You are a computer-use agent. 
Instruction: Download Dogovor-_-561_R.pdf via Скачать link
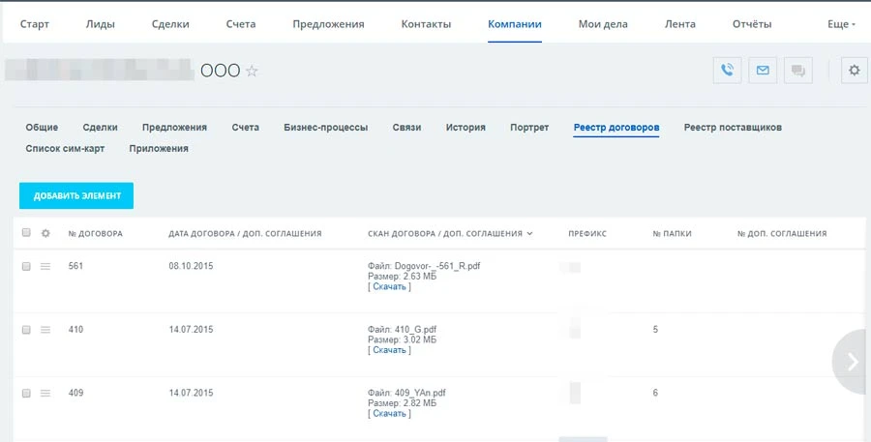(x=389, y=287)
